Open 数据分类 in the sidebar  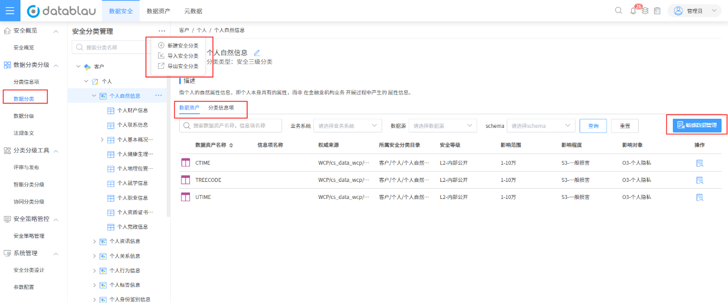pos(24,99)
